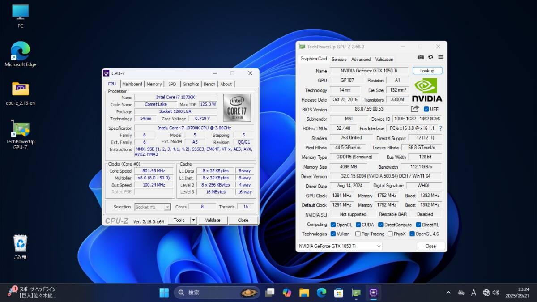Screen dimensions: 537x302
Task: Switch to the Sensors tab in GPU-Z
Action: point(339,59)
